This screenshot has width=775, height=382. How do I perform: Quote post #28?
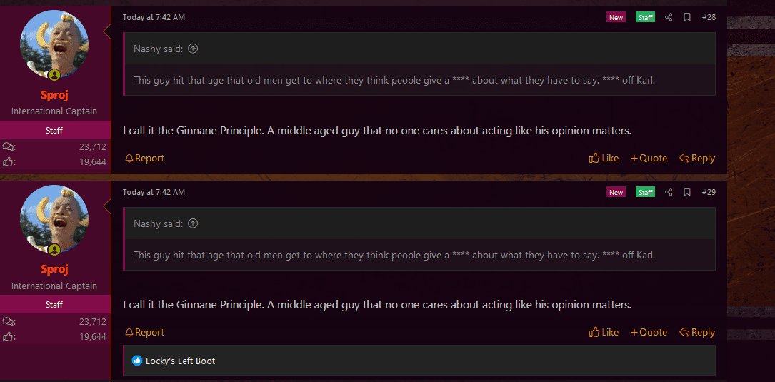[649, 158]
